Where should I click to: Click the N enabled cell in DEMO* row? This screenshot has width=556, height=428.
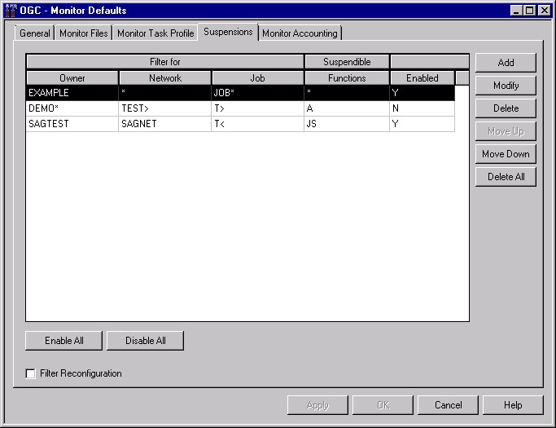pos(422,108)
